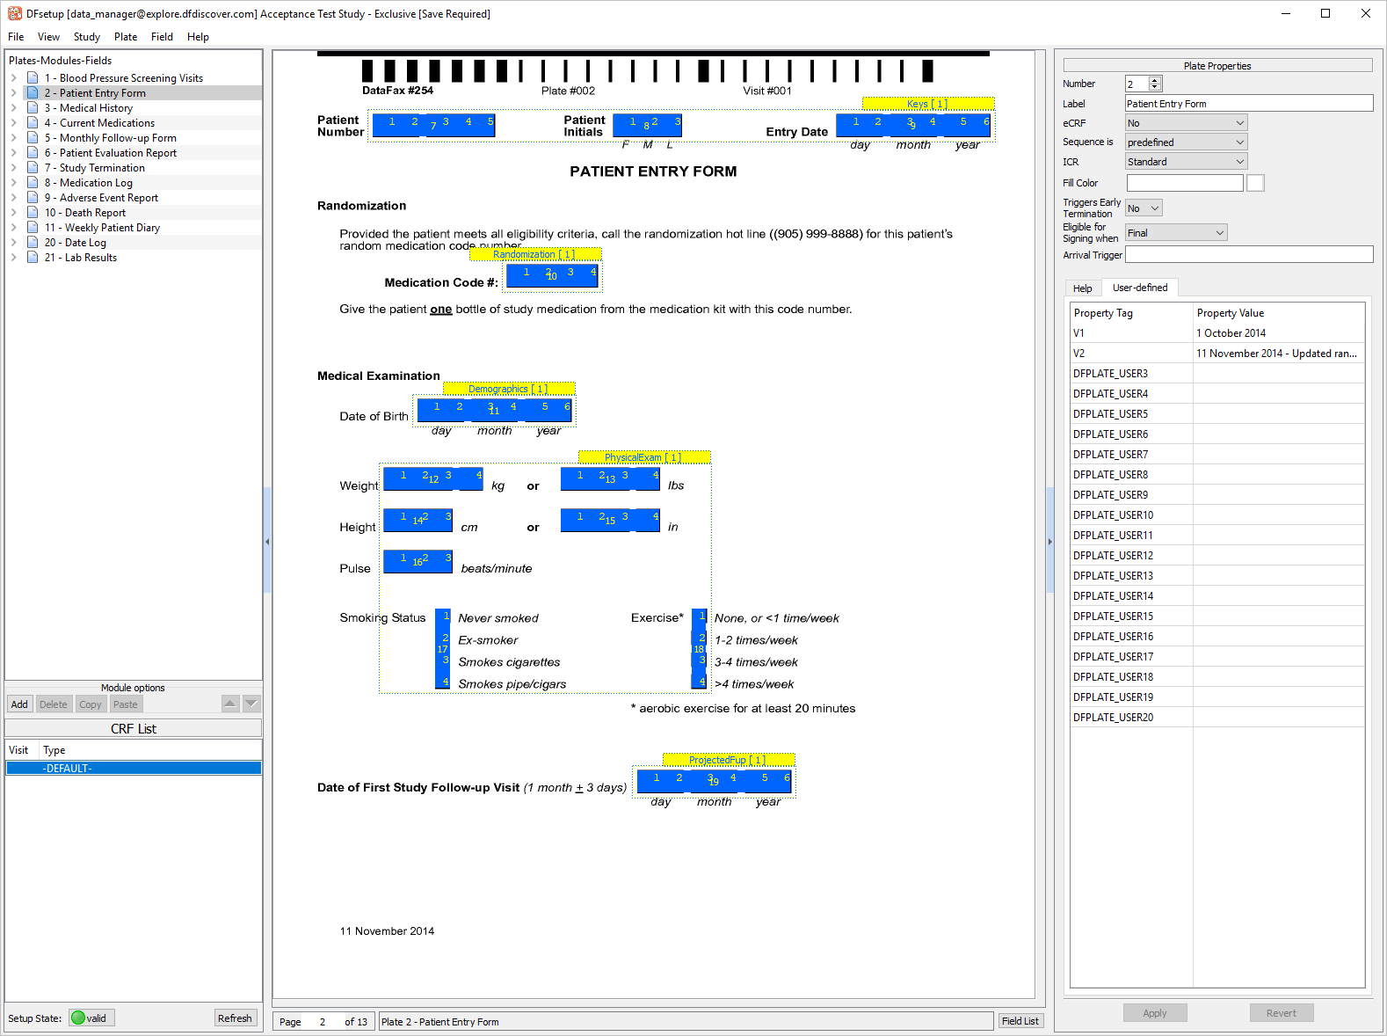Click the Add button in Module options
1387x1036 pixels.
point(19,704)
